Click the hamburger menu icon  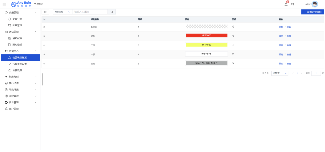4,4
